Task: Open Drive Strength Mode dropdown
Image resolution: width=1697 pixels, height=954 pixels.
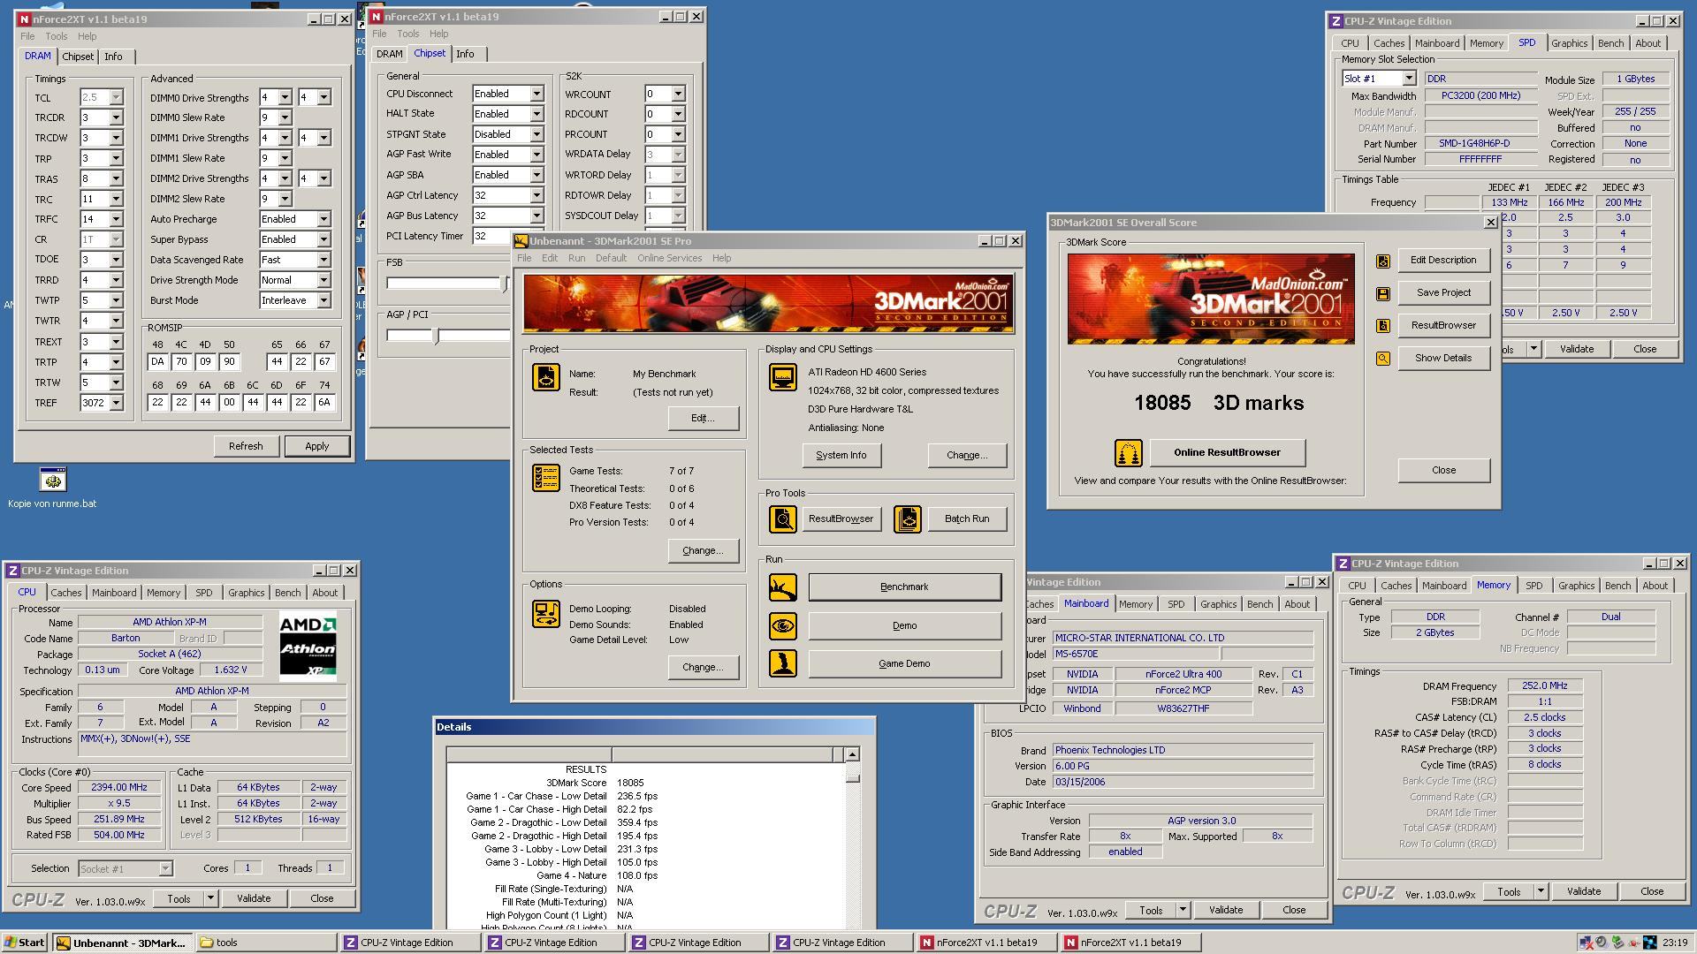Action: (x=323, y=280)
